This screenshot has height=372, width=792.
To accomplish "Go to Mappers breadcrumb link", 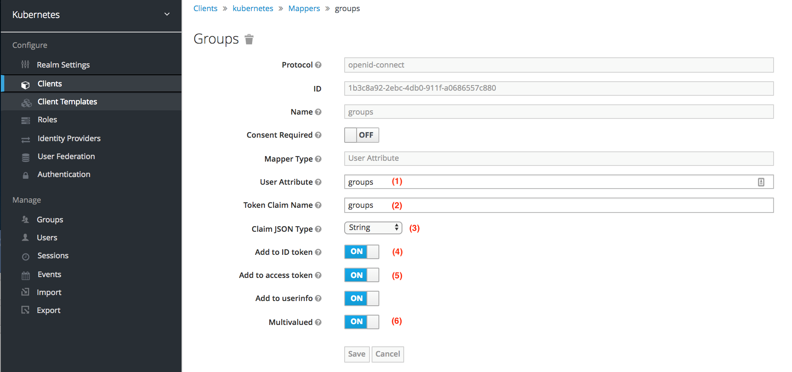I will point(304,9).
